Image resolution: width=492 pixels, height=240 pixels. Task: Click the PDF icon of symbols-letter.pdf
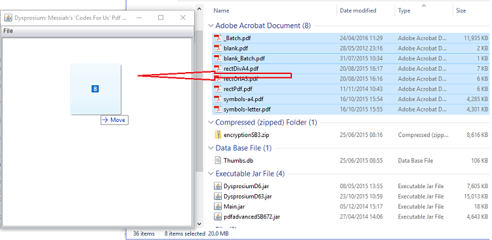tap(218, 110)
